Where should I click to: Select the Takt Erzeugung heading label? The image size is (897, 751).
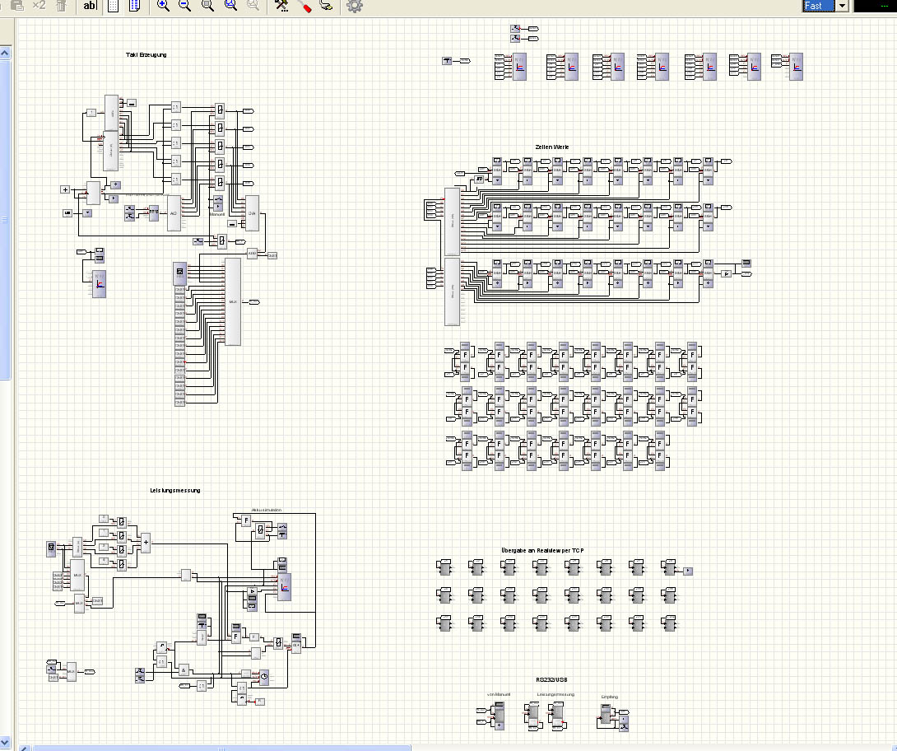coord(146,55)
